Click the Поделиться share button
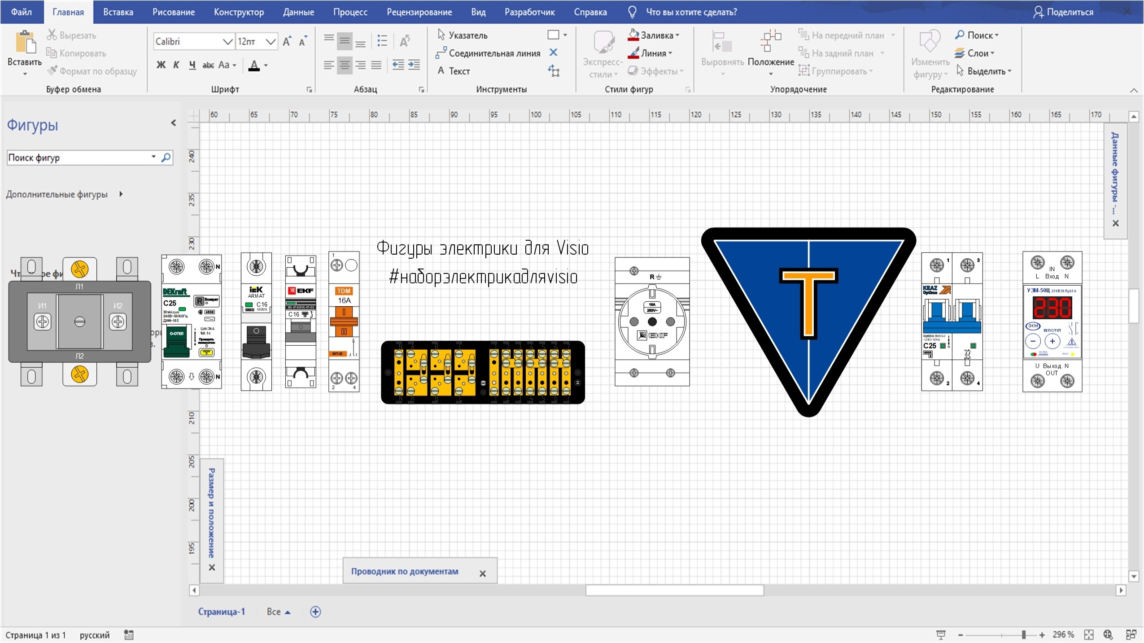Screen dimensions: 1144x643 coord(1063,12)
